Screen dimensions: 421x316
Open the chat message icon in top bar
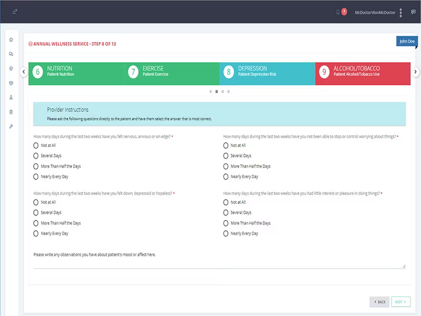tap(413, 12)
